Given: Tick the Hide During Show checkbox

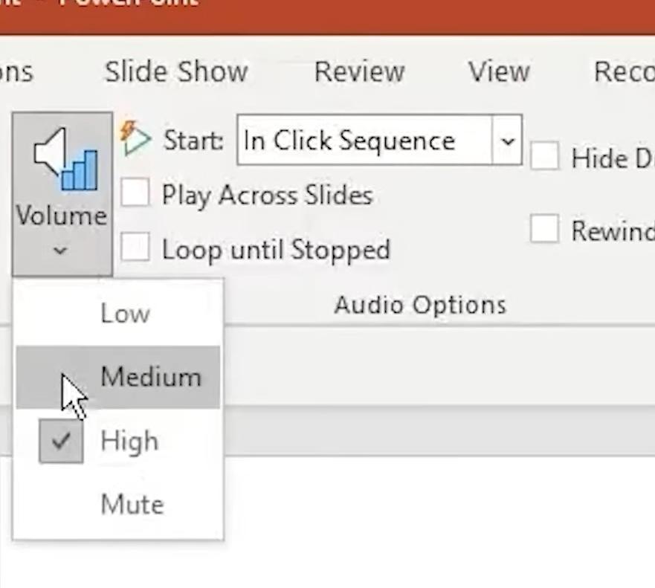Looking at the screenshot, I should click(x=544, y=157).
